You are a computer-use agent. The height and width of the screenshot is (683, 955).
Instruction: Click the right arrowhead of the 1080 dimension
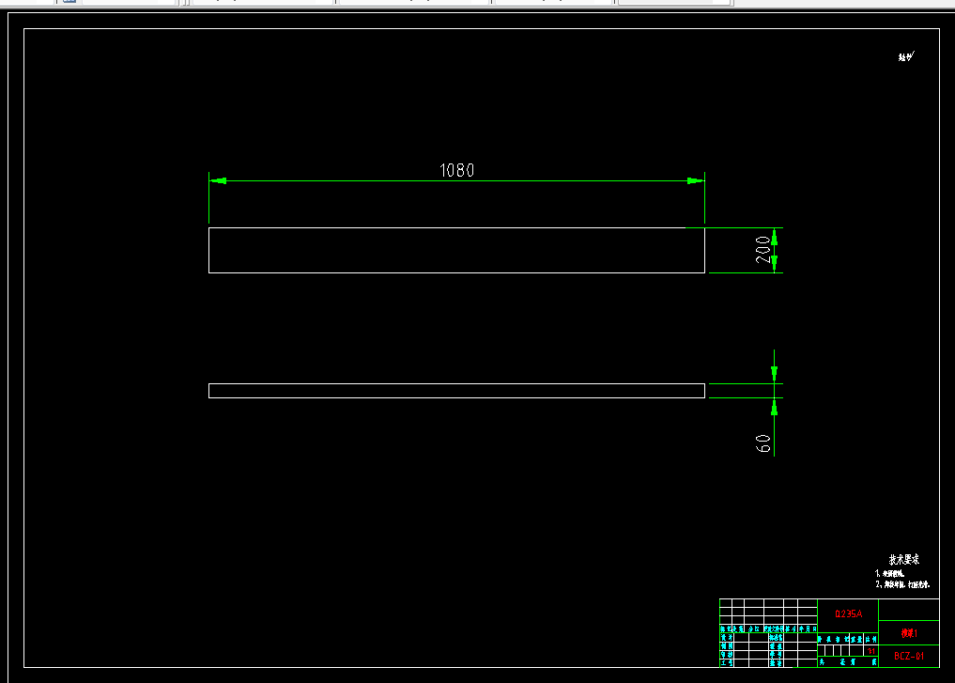[x=695, y=181]
